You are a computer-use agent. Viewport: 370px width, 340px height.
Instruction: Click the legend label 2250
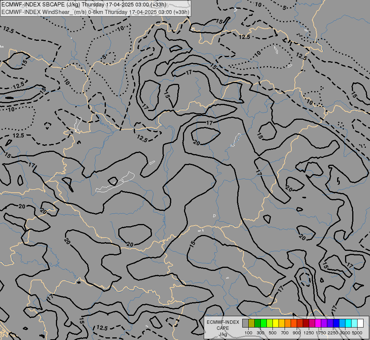tap(333, 333)
